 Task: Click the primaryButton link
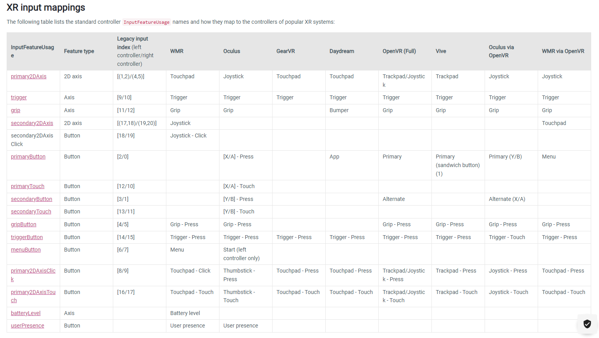[28, 157]
